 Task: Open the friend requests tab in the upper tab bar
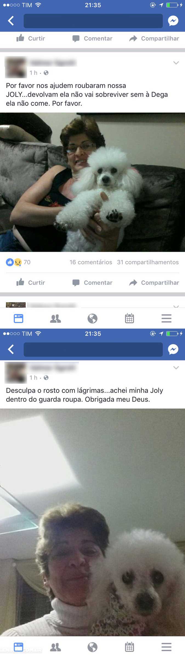point(55,318)
